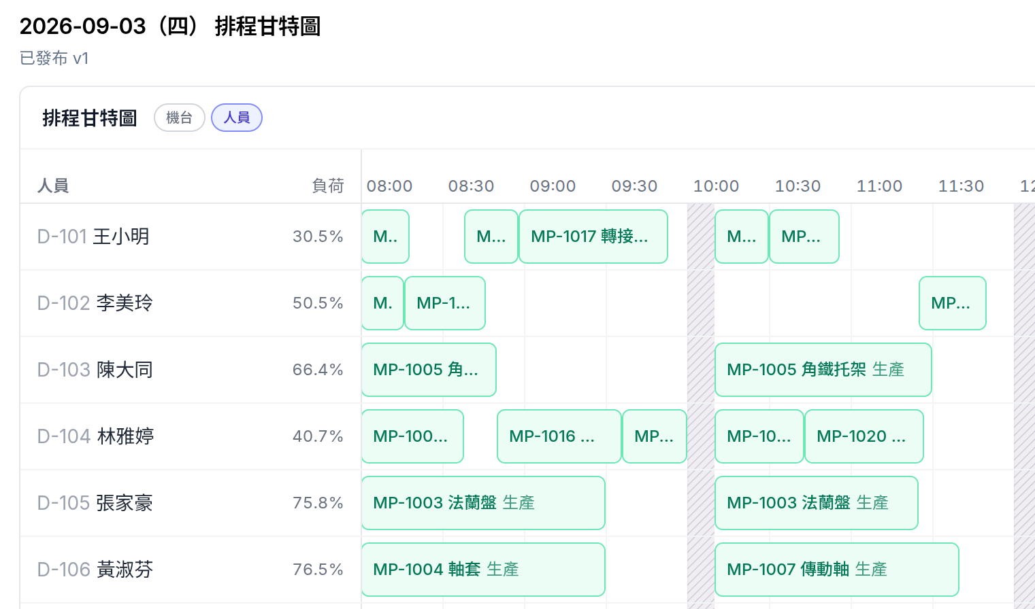Select person row D-101 王小明

[191, 237]
